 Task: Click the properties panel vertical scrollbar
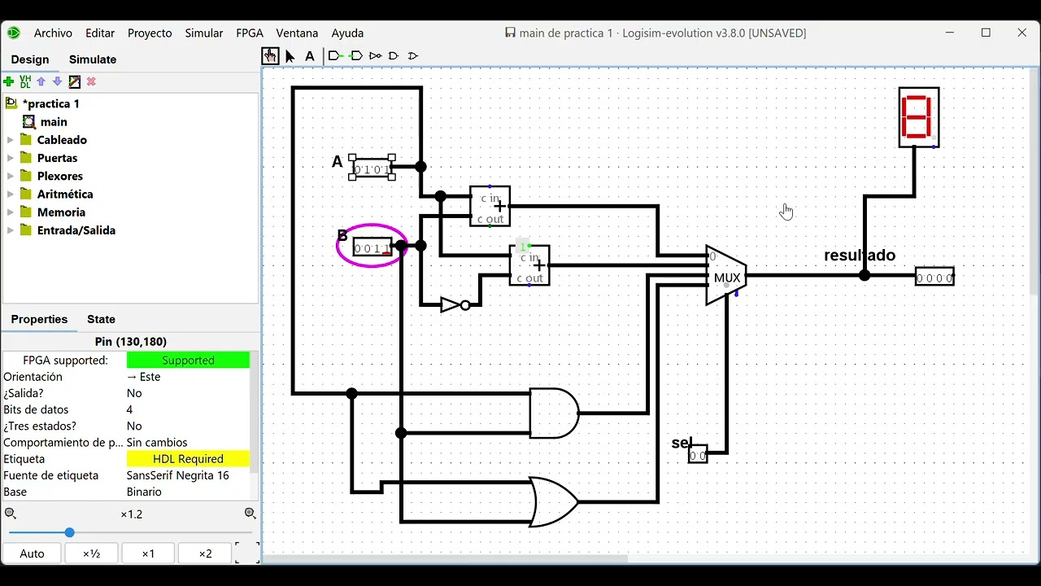(255, 413)
